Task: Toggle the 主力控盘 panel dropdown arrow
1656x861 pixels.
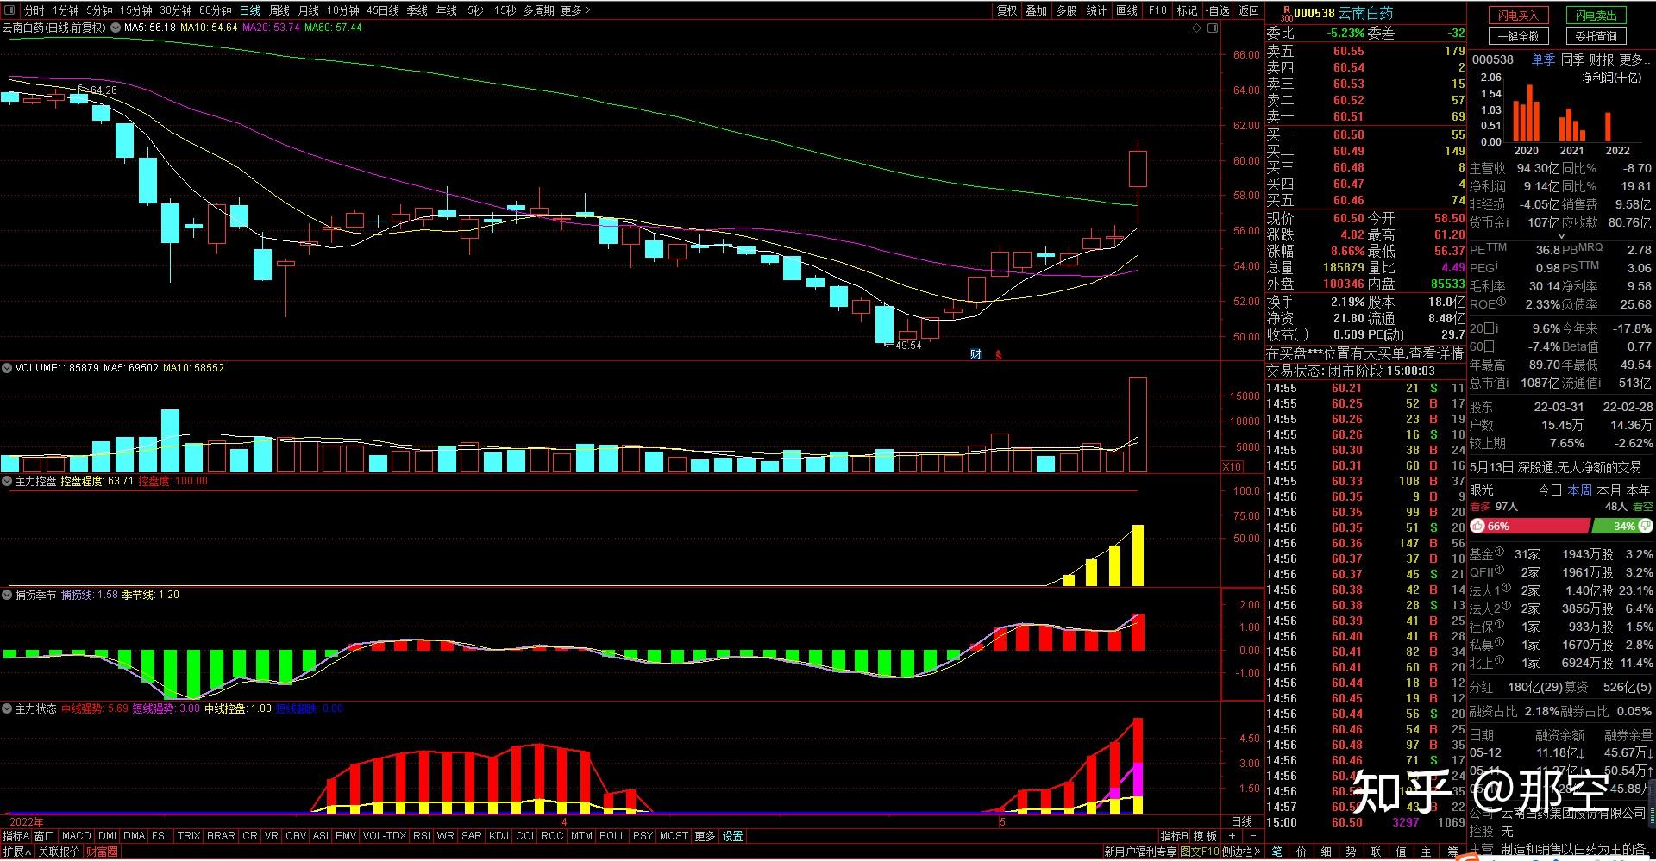Action: point(7,481)
